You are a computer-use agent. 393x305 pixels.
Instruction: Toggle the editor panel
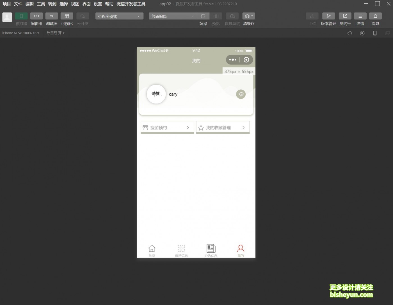[36, 16]
